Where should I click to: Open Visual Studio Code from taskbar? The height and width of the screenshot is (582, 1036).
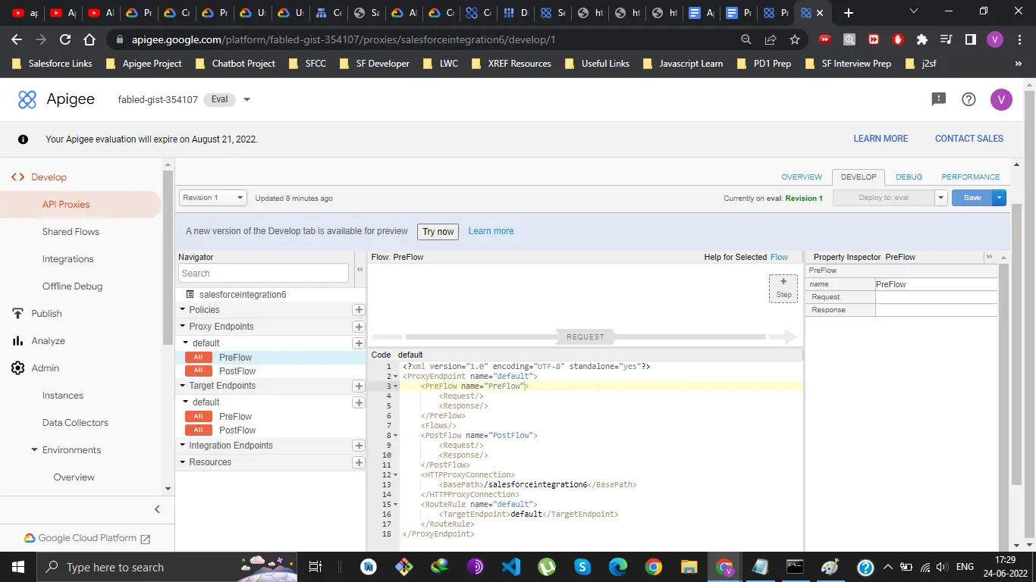coord(511,567)
